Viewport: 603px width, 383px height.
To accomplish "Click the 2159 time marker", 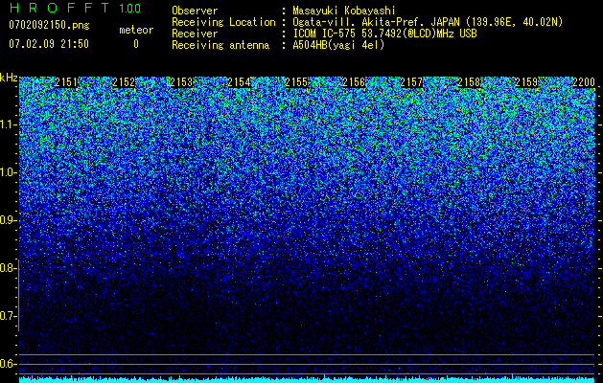I will (x=526, y=82).
